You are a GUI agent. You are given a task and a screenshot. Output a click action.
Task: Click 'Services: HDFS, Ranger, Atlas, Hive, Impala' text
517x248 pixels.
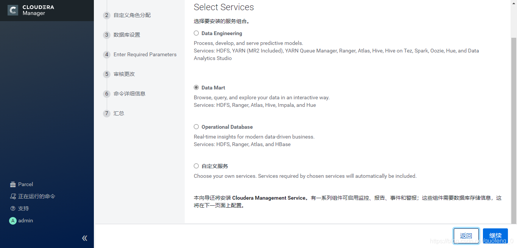[x=255, y=105]
